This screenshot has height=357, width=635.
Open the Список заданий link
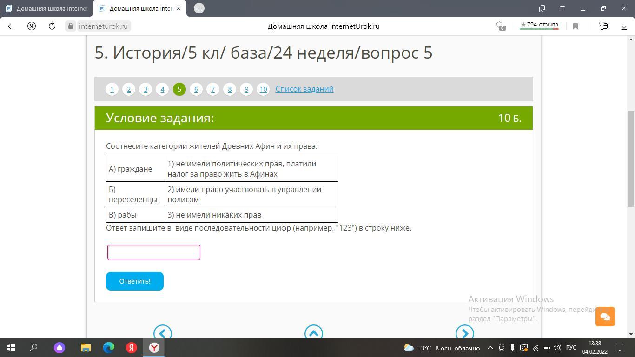(x=304, y=89)
